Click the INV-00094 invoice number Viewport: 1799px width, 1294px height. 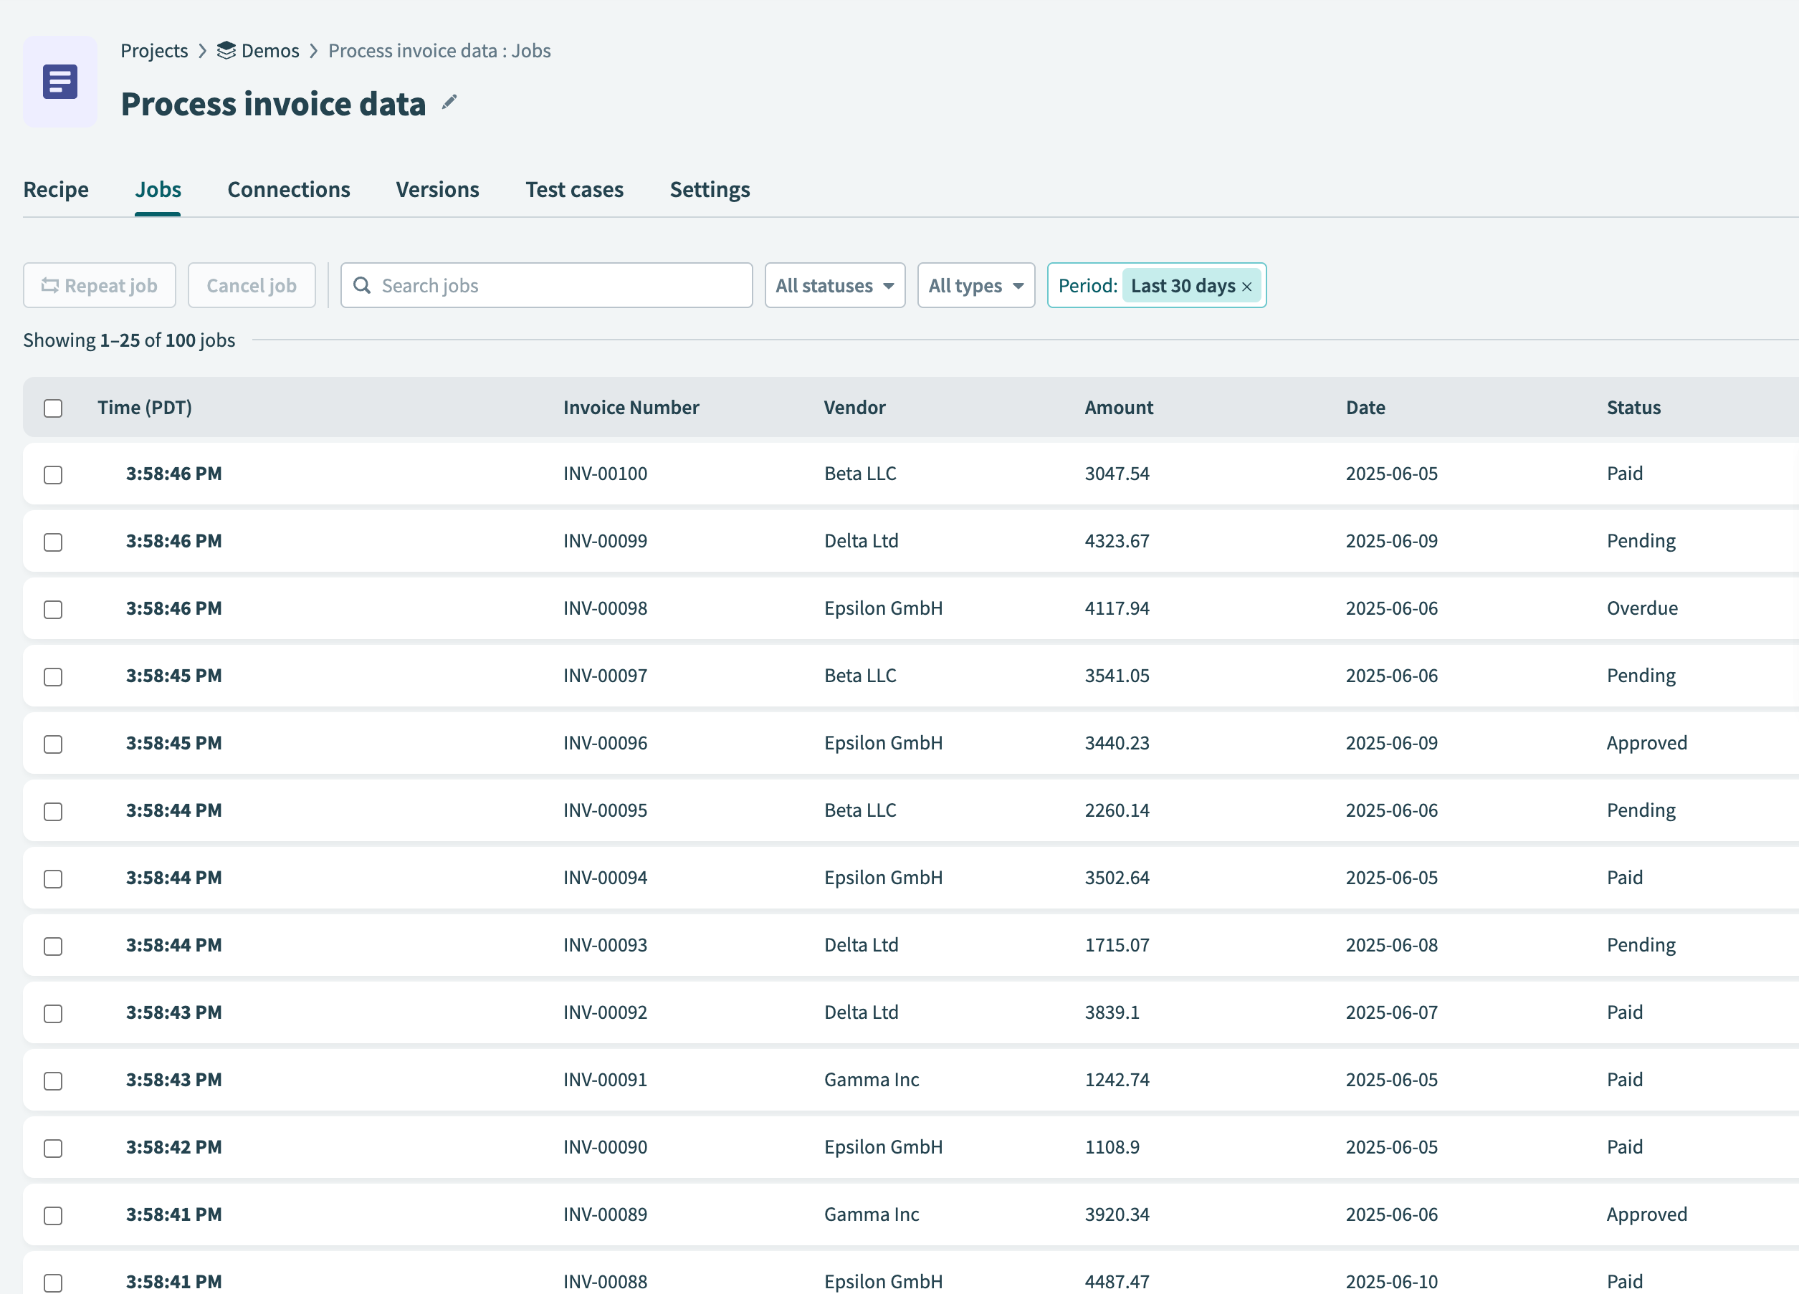tap(605, 878)
